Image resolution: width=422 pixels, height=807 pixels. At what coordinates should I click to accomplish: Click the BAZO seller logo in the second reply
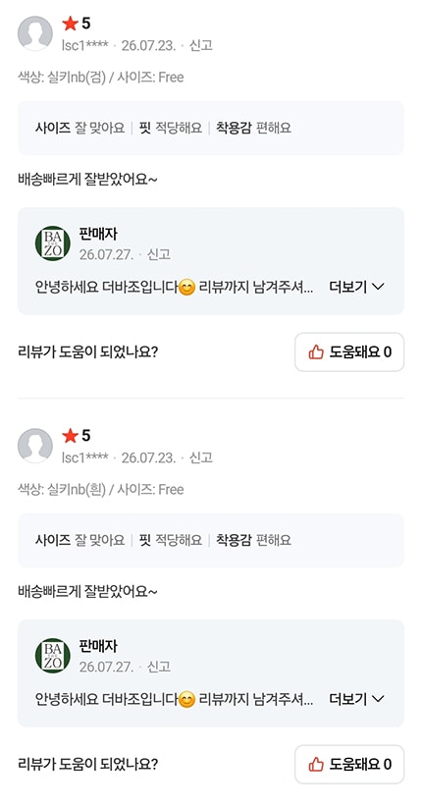click(x=52, y=655)
